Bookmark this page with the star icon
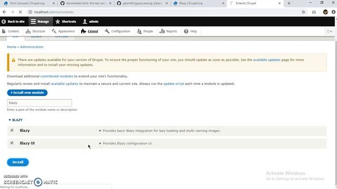 pos(303,12)
